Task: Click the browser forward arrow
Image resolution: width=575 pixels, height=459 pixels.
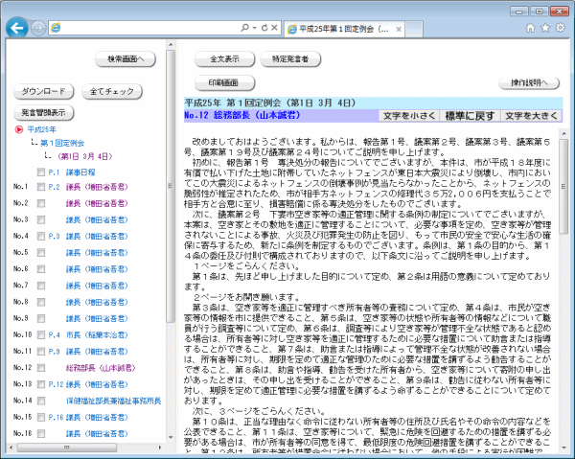Action: pyautogui.click(x=38, y=28)
